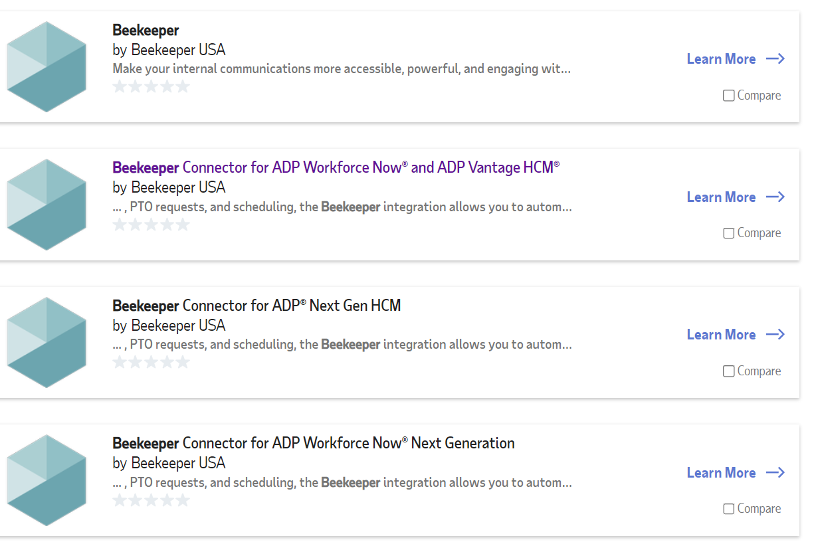Open Beekeeper Connector for ADP Workforce Now and Vantage HCM
The height and width of the screenshot is (554, 816).
tap(336, 167)
